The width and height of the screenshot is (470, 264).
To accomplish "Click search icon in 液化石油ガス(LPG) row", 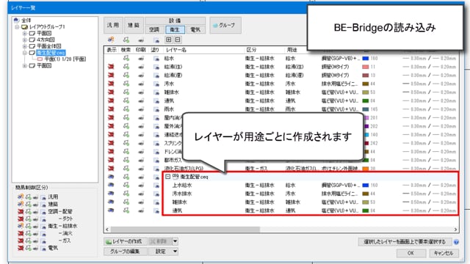I will (x=126, y=169).
